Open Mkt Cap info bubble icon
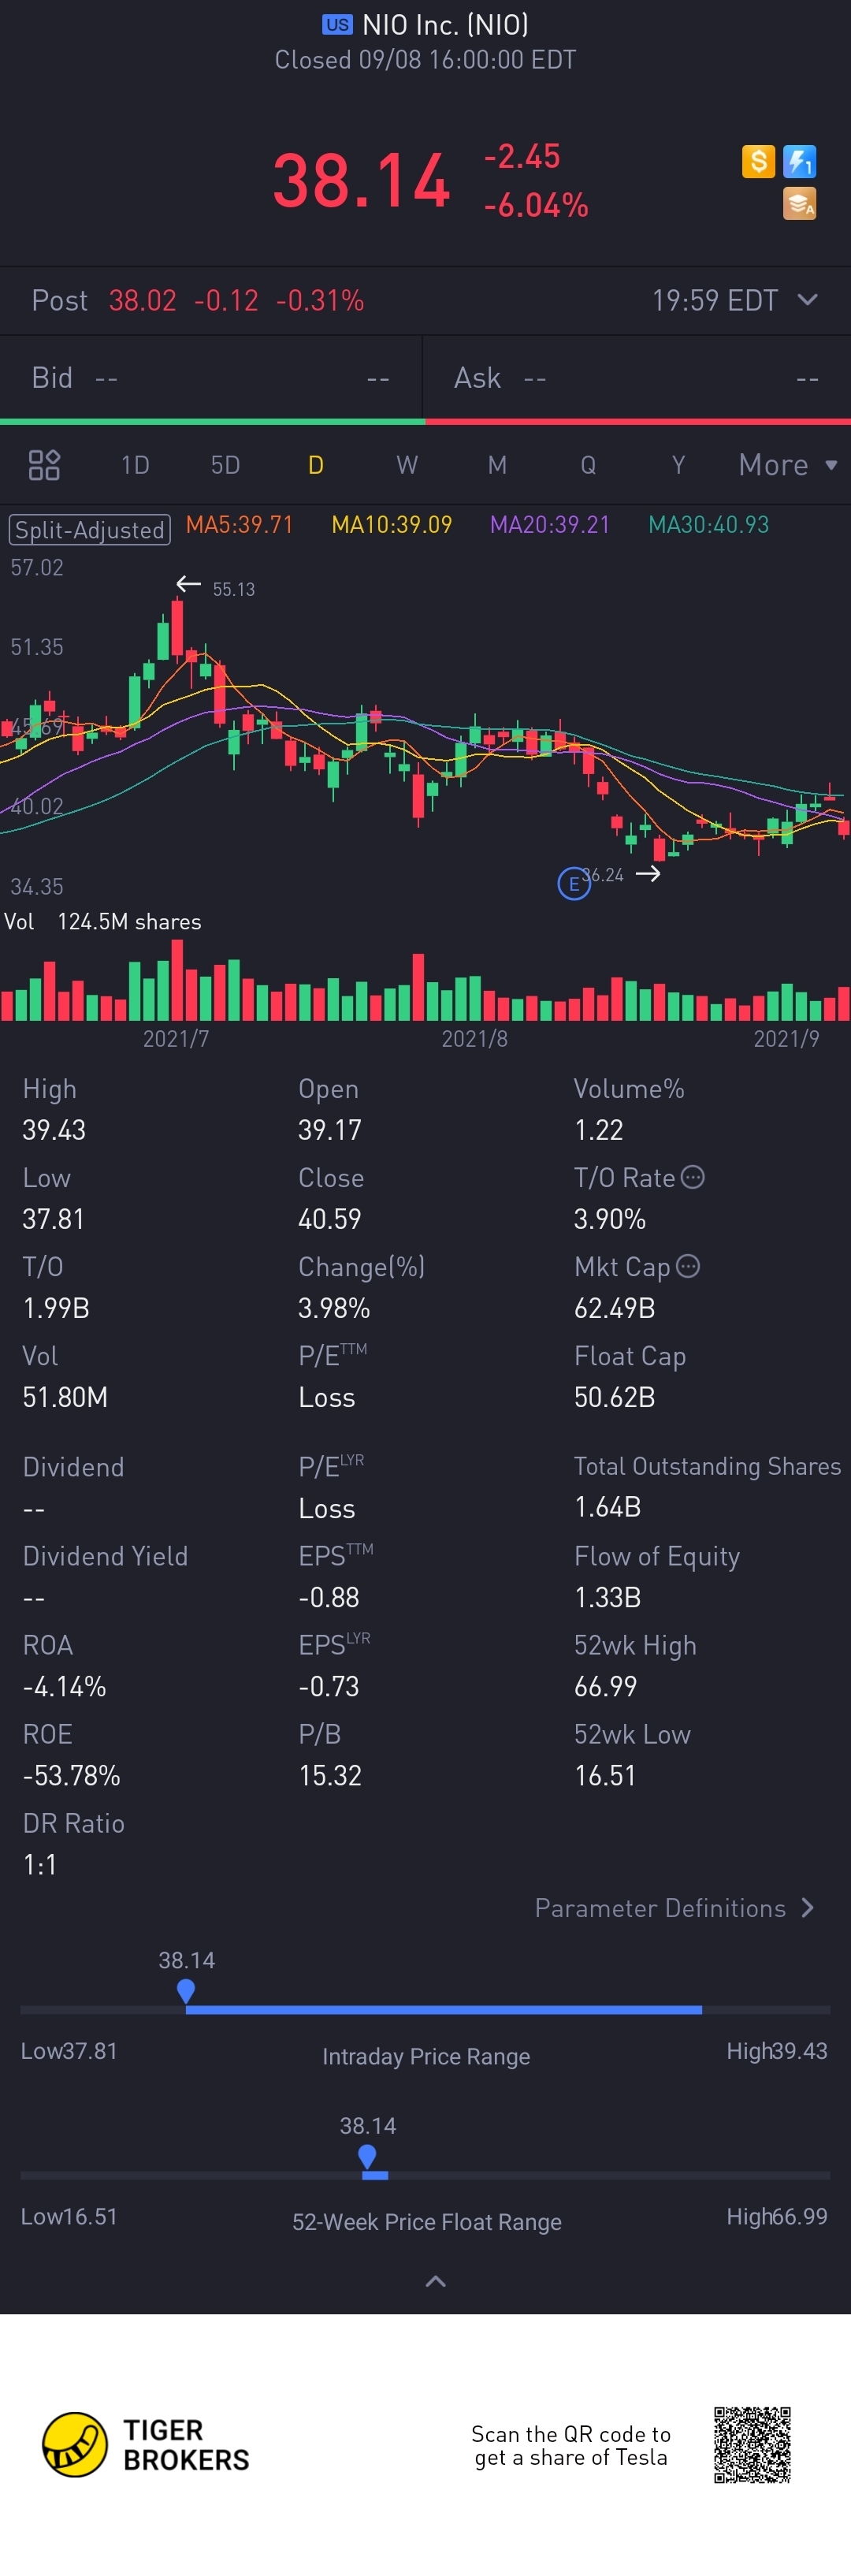Viewport: 851px width, 2576px height. pos(688,1266)
